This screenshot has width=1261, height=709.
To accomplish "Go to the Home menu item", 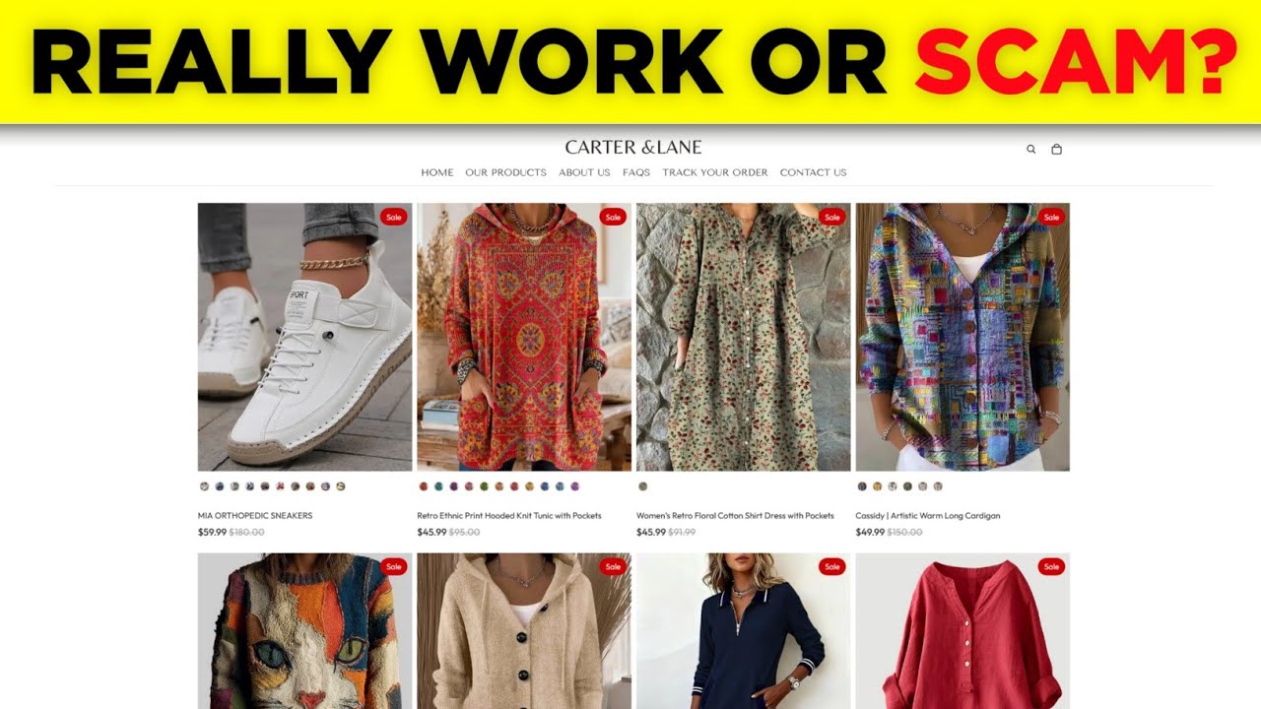I will pyautogui.click(x=437, y=172).
